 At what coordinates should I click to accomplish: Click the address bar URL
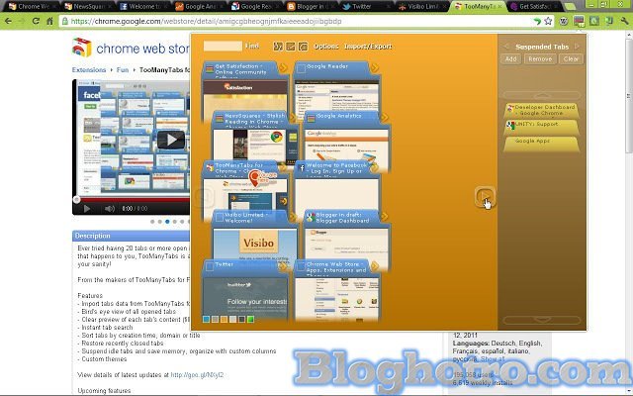point(206,21)
